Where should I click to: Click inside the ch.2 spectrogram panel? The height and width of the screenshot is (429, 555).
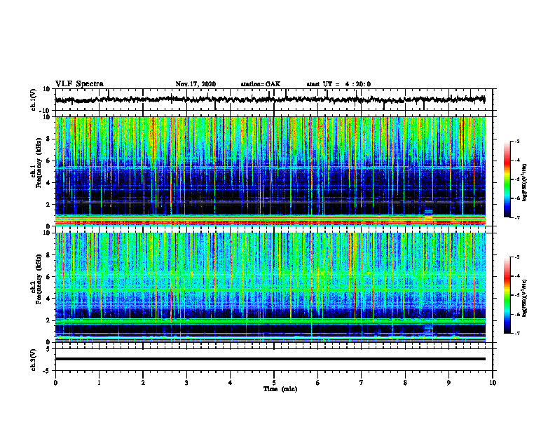point(270,287)
